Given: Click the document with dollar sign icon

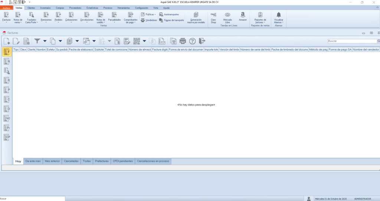Looking at the screenshot, I should tap(117, 41).
